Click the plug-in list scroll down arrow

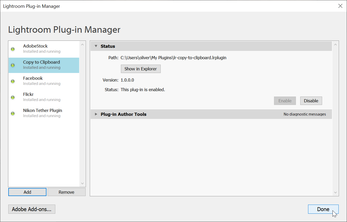(83, 183)
